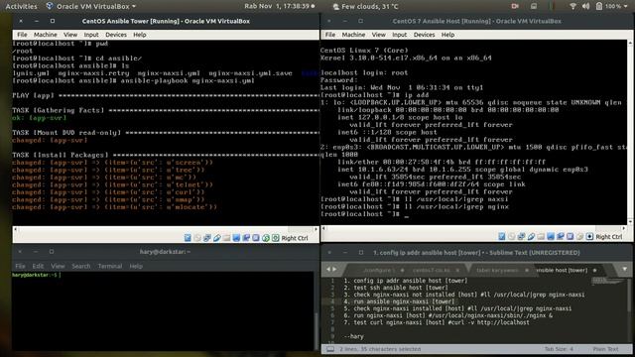Click hard disk activity icon in Ansible Tower window
635x357 pixels.
[188, 238]
